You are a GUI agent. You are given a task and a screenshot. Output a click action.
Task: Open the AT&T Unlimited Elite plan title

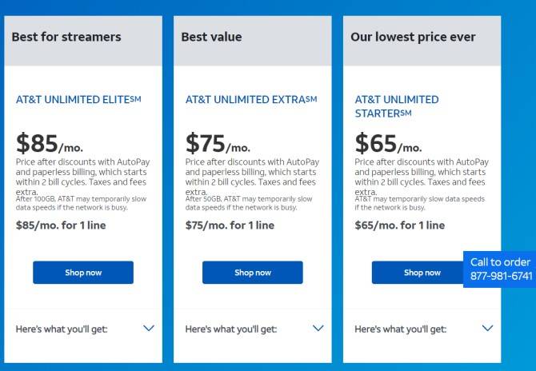78,100
